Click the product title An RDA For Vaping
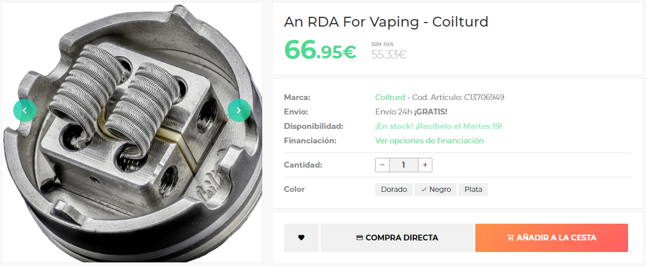Image resolution: width=646 pixels, height=267 pixels. point(386,22)
